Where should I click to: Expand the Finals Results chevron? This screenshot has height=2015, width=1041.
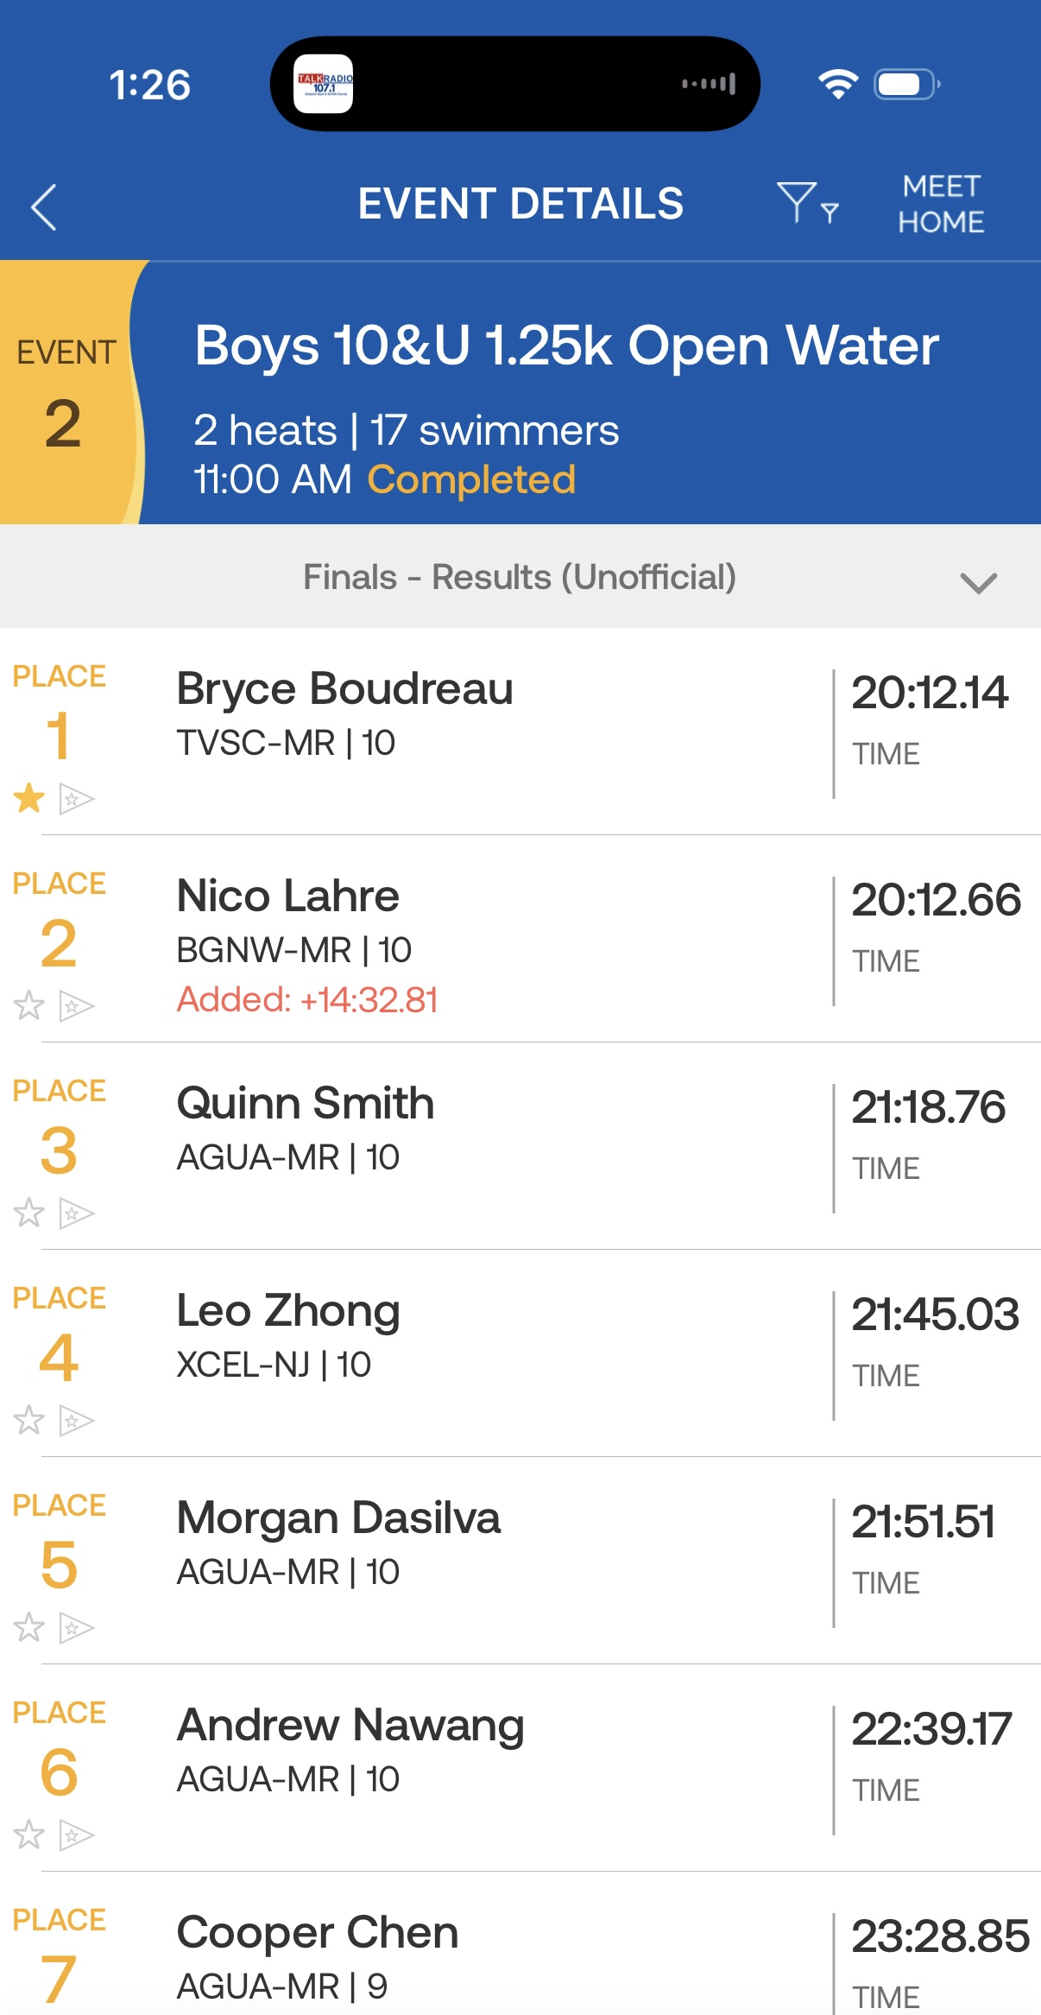point(978,583)
